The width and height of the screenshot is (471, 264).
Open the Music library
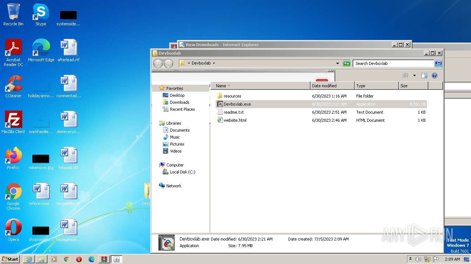click(175, 137)
